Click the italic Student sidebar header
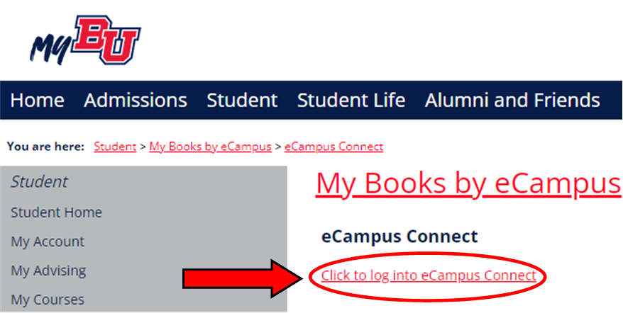623x313 pixels. (39, 182)
